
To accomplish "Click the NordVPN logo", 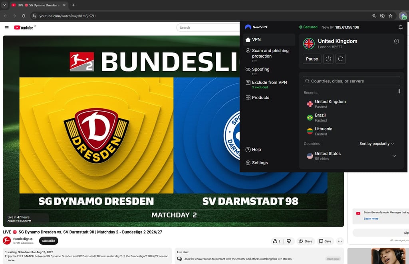I will coord(256,27).
